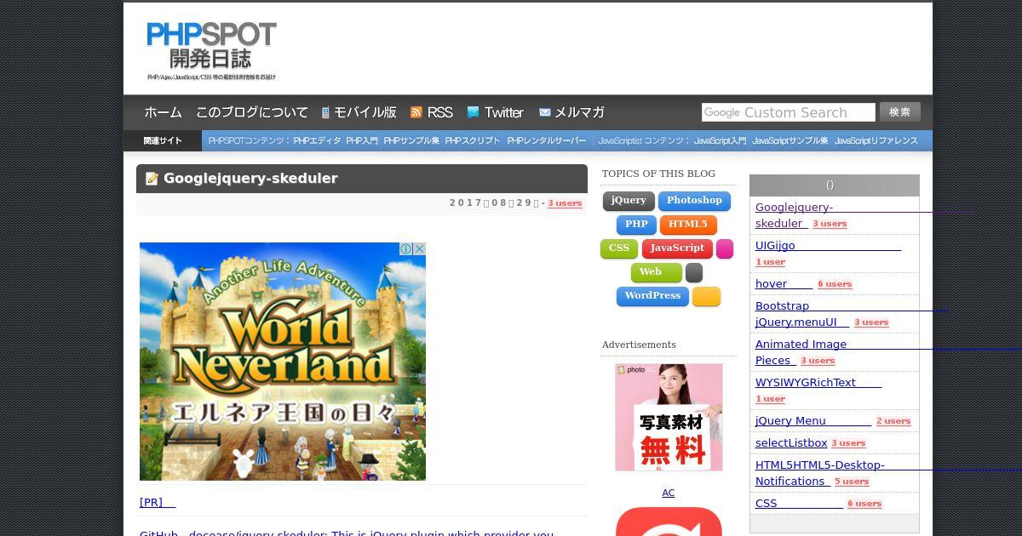Open JavaScript入門 in the blue subnav
The width and height of the screenshot is (1022, 536).
(x=720, y=141)
